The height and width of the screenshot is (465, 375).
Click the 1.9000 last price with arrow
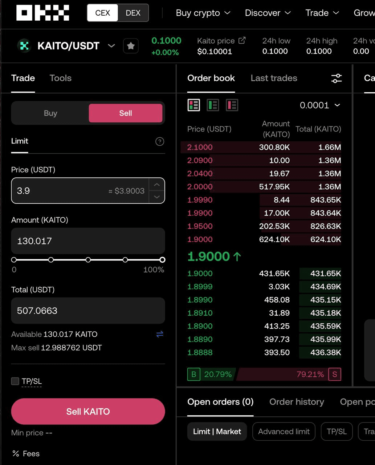coord(214,256)
